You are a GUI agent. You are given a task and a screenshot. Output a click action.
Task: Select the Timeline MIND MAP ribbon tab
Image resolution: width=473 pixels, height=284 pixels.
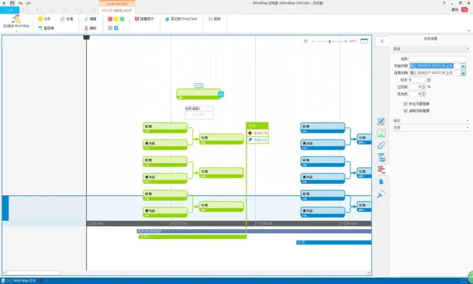click(x=117, y=10)
